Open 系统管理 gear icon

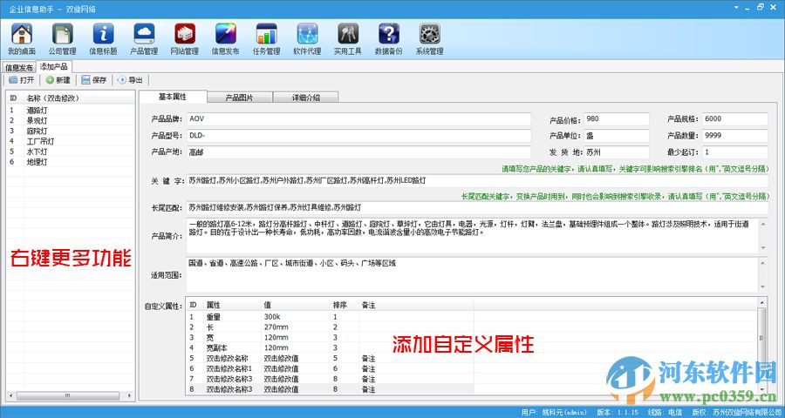click(x=429, y=38)
